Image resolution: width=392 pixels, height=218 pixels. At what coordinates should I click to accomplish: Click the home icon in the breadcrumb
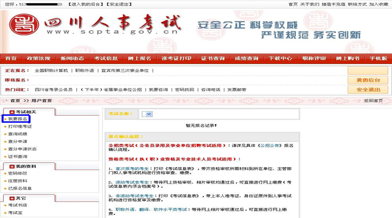tap(5, 101)
